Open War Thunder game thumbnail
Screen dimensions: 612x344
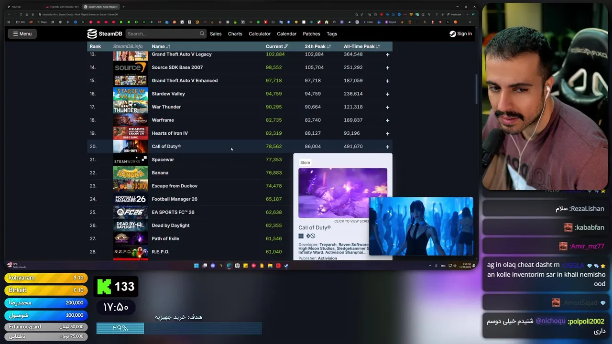tap(131, 107)
